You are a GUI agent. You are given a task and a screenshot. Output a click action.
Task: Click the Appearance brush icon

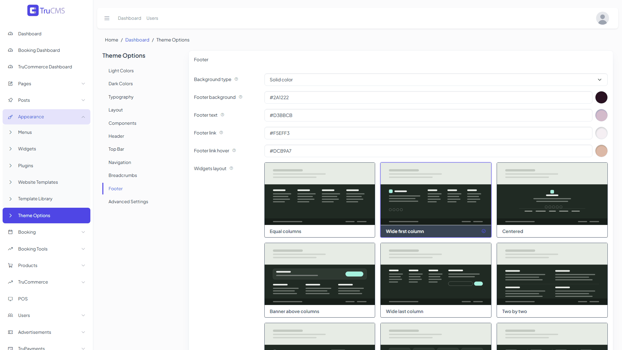pyautogui.click(x=10, y=117)
